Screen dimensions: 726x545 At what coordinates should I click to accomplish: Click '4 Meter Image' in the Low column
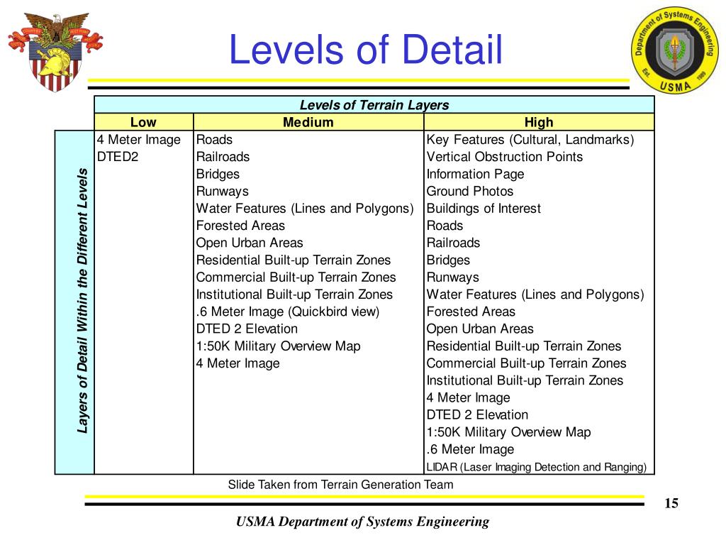(x=139, y=140)
